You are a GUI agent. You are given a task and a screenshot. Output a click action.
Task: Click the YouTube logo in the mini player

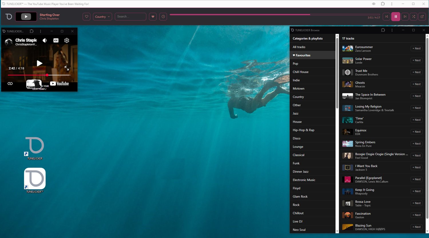pyautogui.click(x=59, y=84)
